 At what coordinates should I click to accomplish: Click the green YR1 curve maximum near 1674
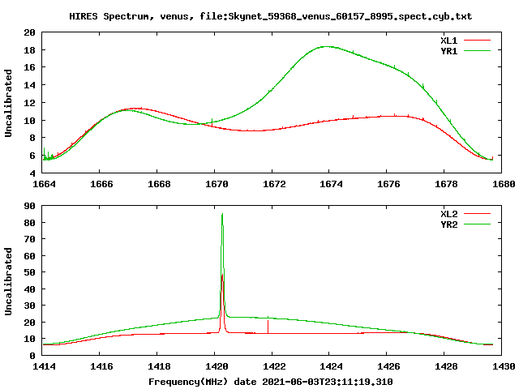pyautogui.click(x=327, y=47)
